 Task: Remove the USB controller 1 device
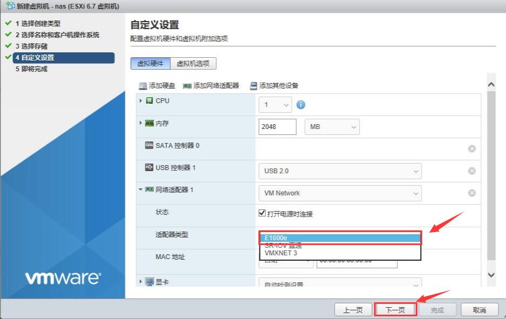[472, 171]
